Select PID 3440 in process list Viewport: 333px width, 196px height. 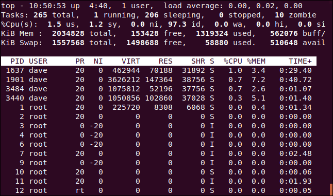[x=15, y=98]
